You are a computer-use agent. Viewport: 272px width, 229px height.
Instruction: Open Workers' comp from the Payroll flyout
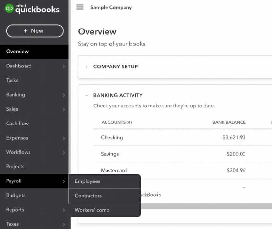click(91, 210)
